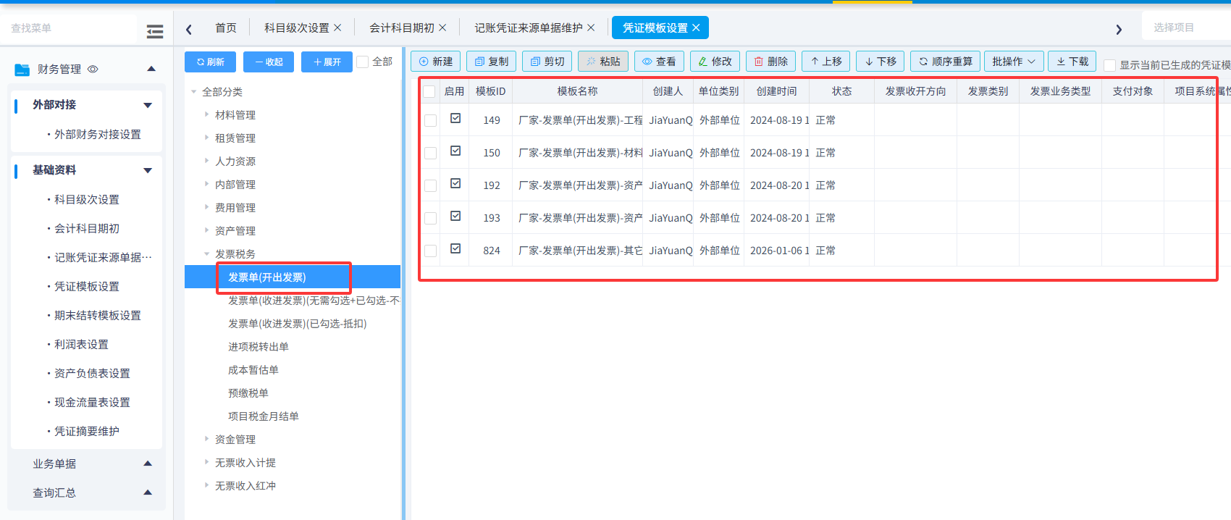Screen dimensions: 1231x520
Task: Click the eye icon beside 财务管理
Action: click(x=93, y=70)
